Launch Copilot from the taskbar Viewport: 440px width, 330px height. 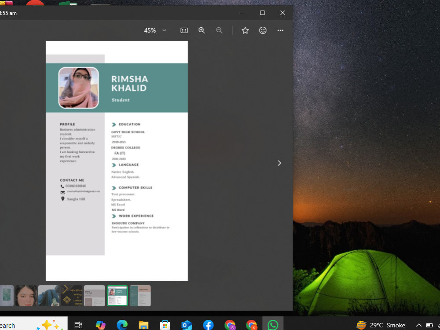(100, 325)
